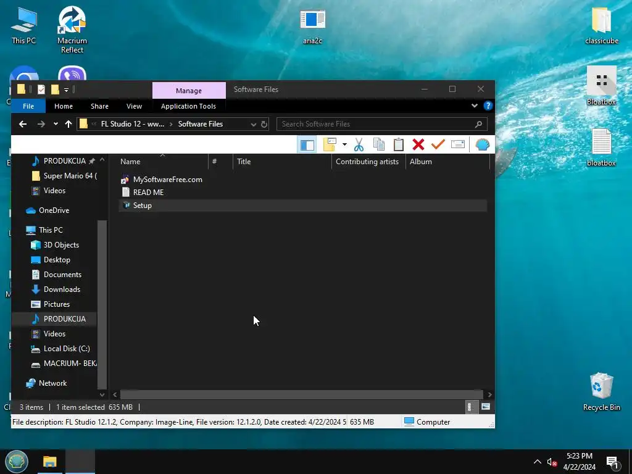Click File Explorer on the taskbar
This screenshot has width=632, height=474.
50,462
